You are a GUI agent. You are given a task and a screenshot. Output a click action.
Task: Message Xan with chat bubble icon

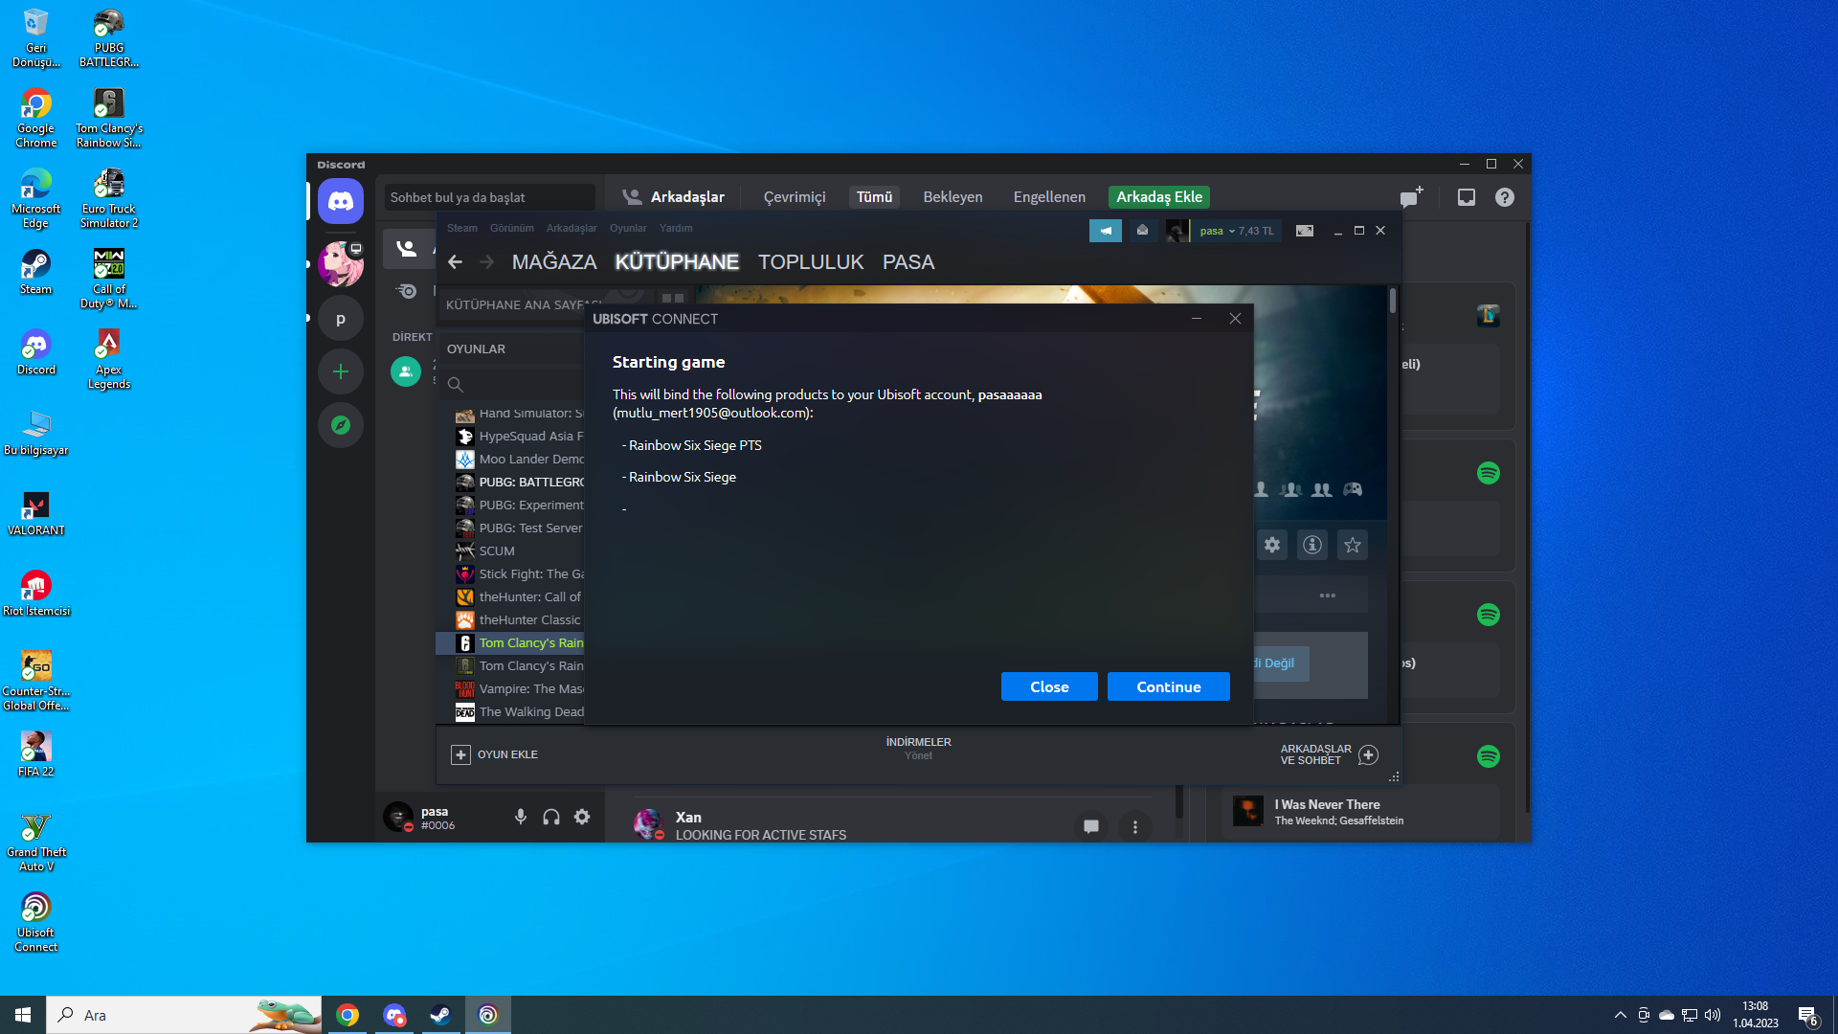[x=1091, y=826]
